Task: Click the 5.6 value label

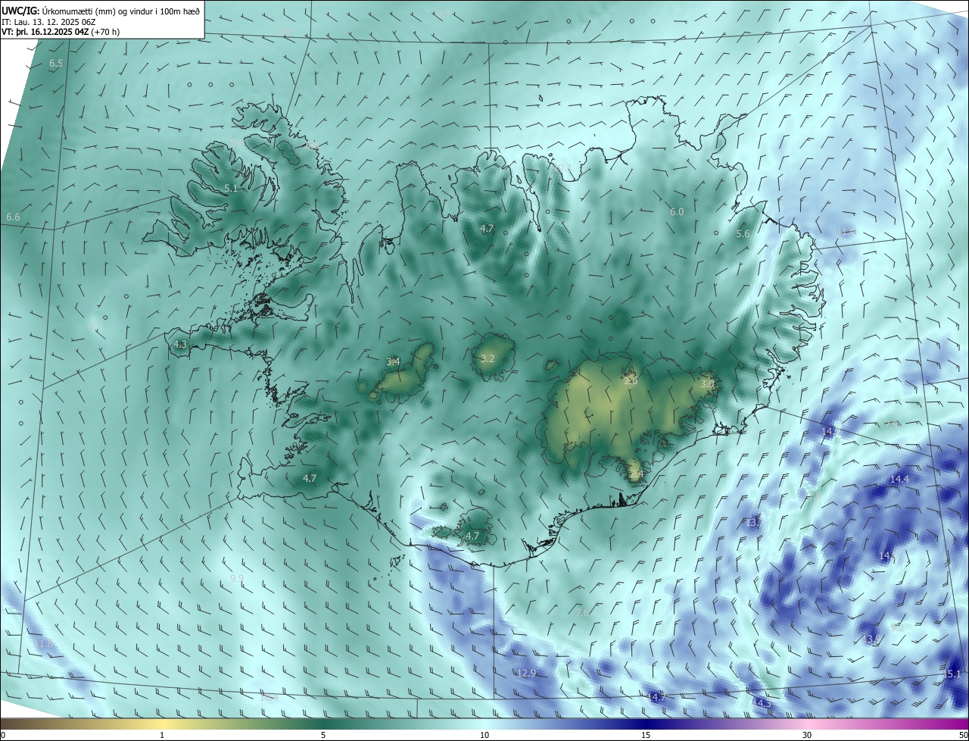Action: click(743, 234)
